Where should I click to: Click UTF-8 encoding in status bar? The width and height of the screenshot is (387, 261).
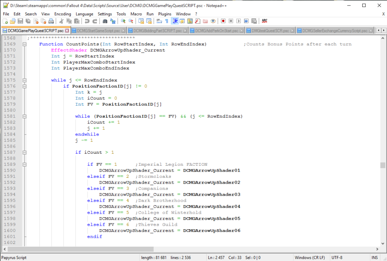click(337, 258)
